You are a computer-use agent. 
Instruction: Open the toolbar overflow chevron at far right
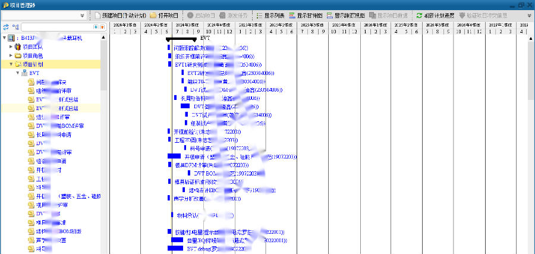(x=530, y=15)
